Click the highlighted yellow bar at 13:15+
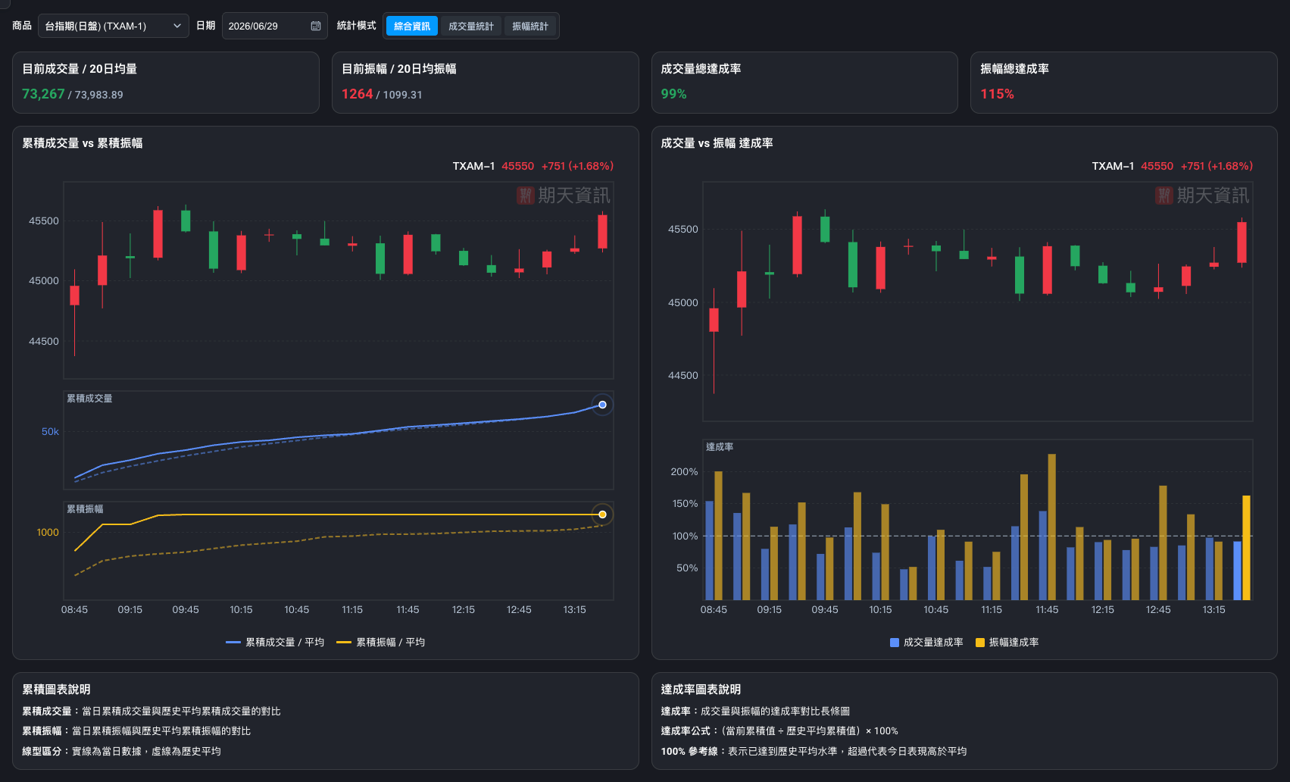The width and height of the screenshot is (1290, 782). (1246, 547)
